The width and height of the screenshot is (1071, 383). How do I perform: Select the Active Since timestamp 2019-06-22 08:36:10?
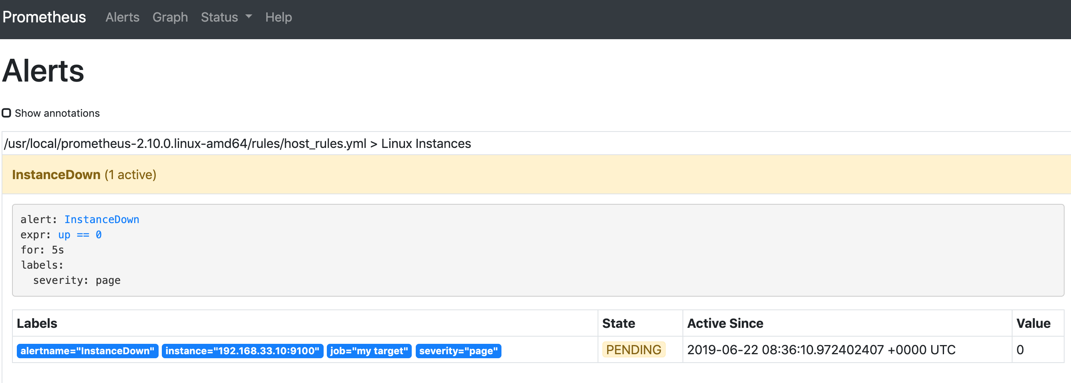(x=821, y=350)
